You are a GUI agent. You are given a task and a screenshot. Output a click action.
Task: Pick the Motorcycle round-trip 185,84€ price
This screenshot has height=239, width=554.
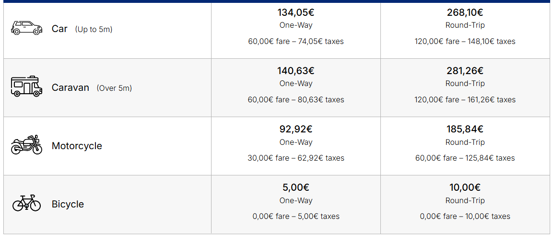tap(465, 130)
